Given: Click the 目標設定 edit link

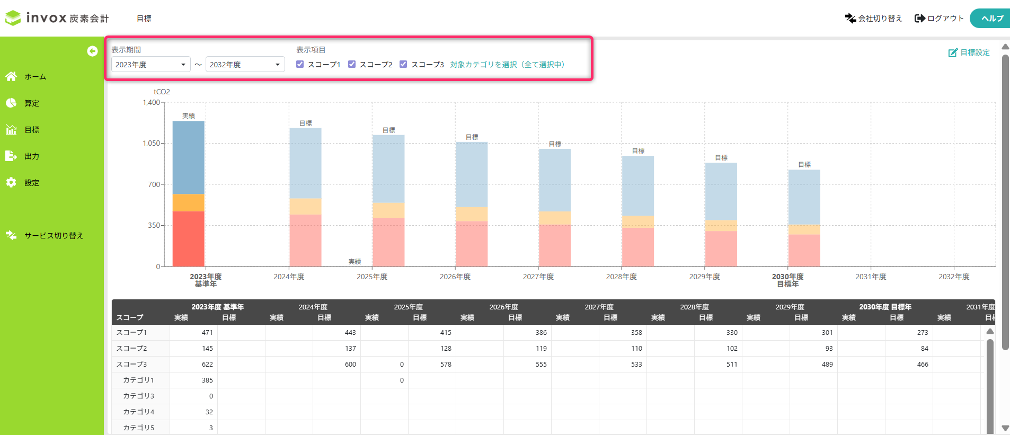Looking at the screenshot, I should click(969, 52).
